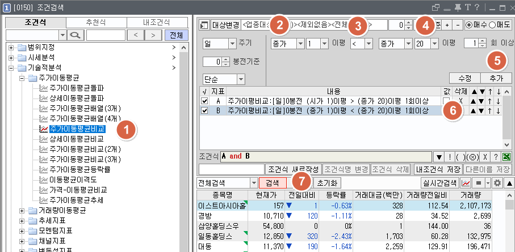Click the 수정 button

tap(464, 78)
